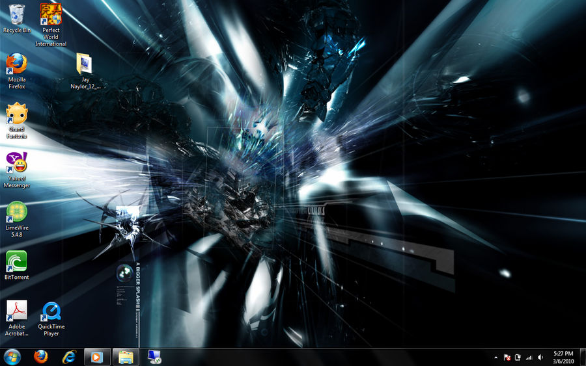
Task: Open the volume speaker tray icon
Action: click(540, 358)
